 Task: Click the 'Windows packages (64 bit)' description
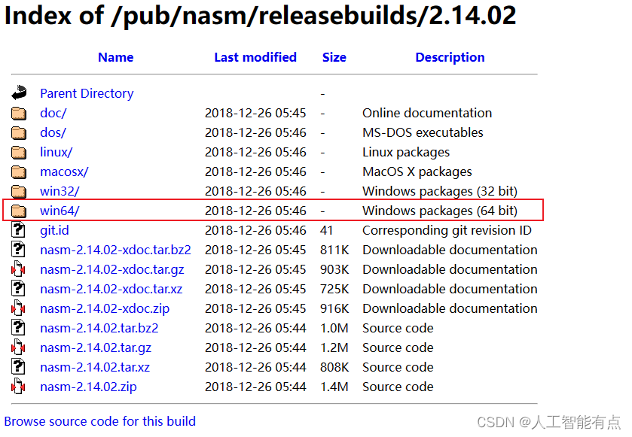pos(440,211)
